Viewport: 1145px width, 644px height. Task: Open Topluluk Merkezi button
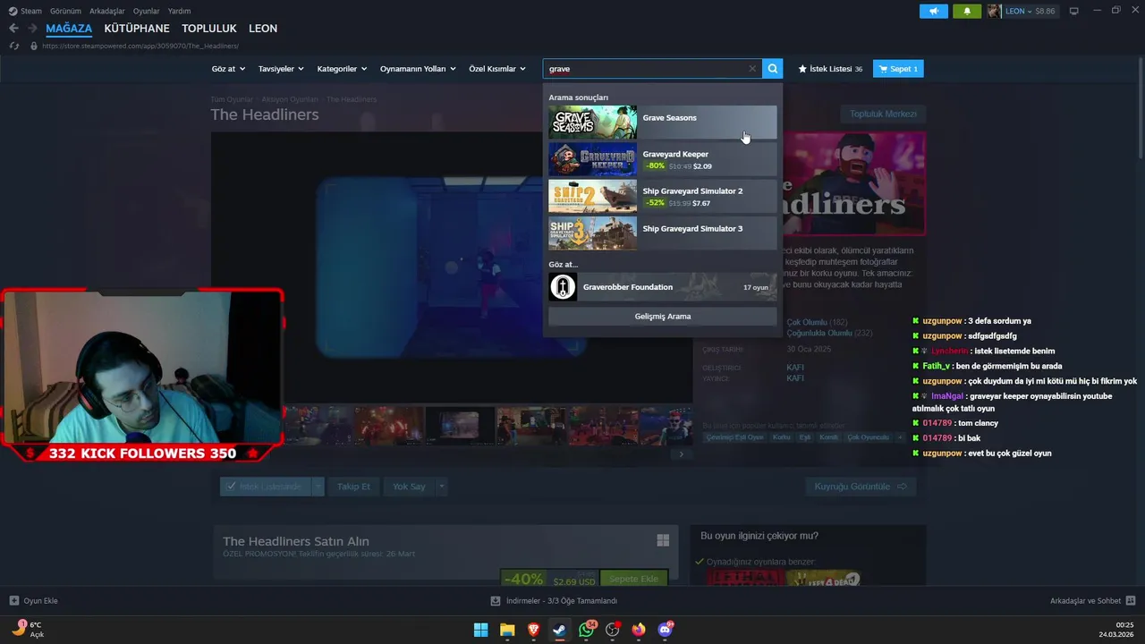pos(883,114)
